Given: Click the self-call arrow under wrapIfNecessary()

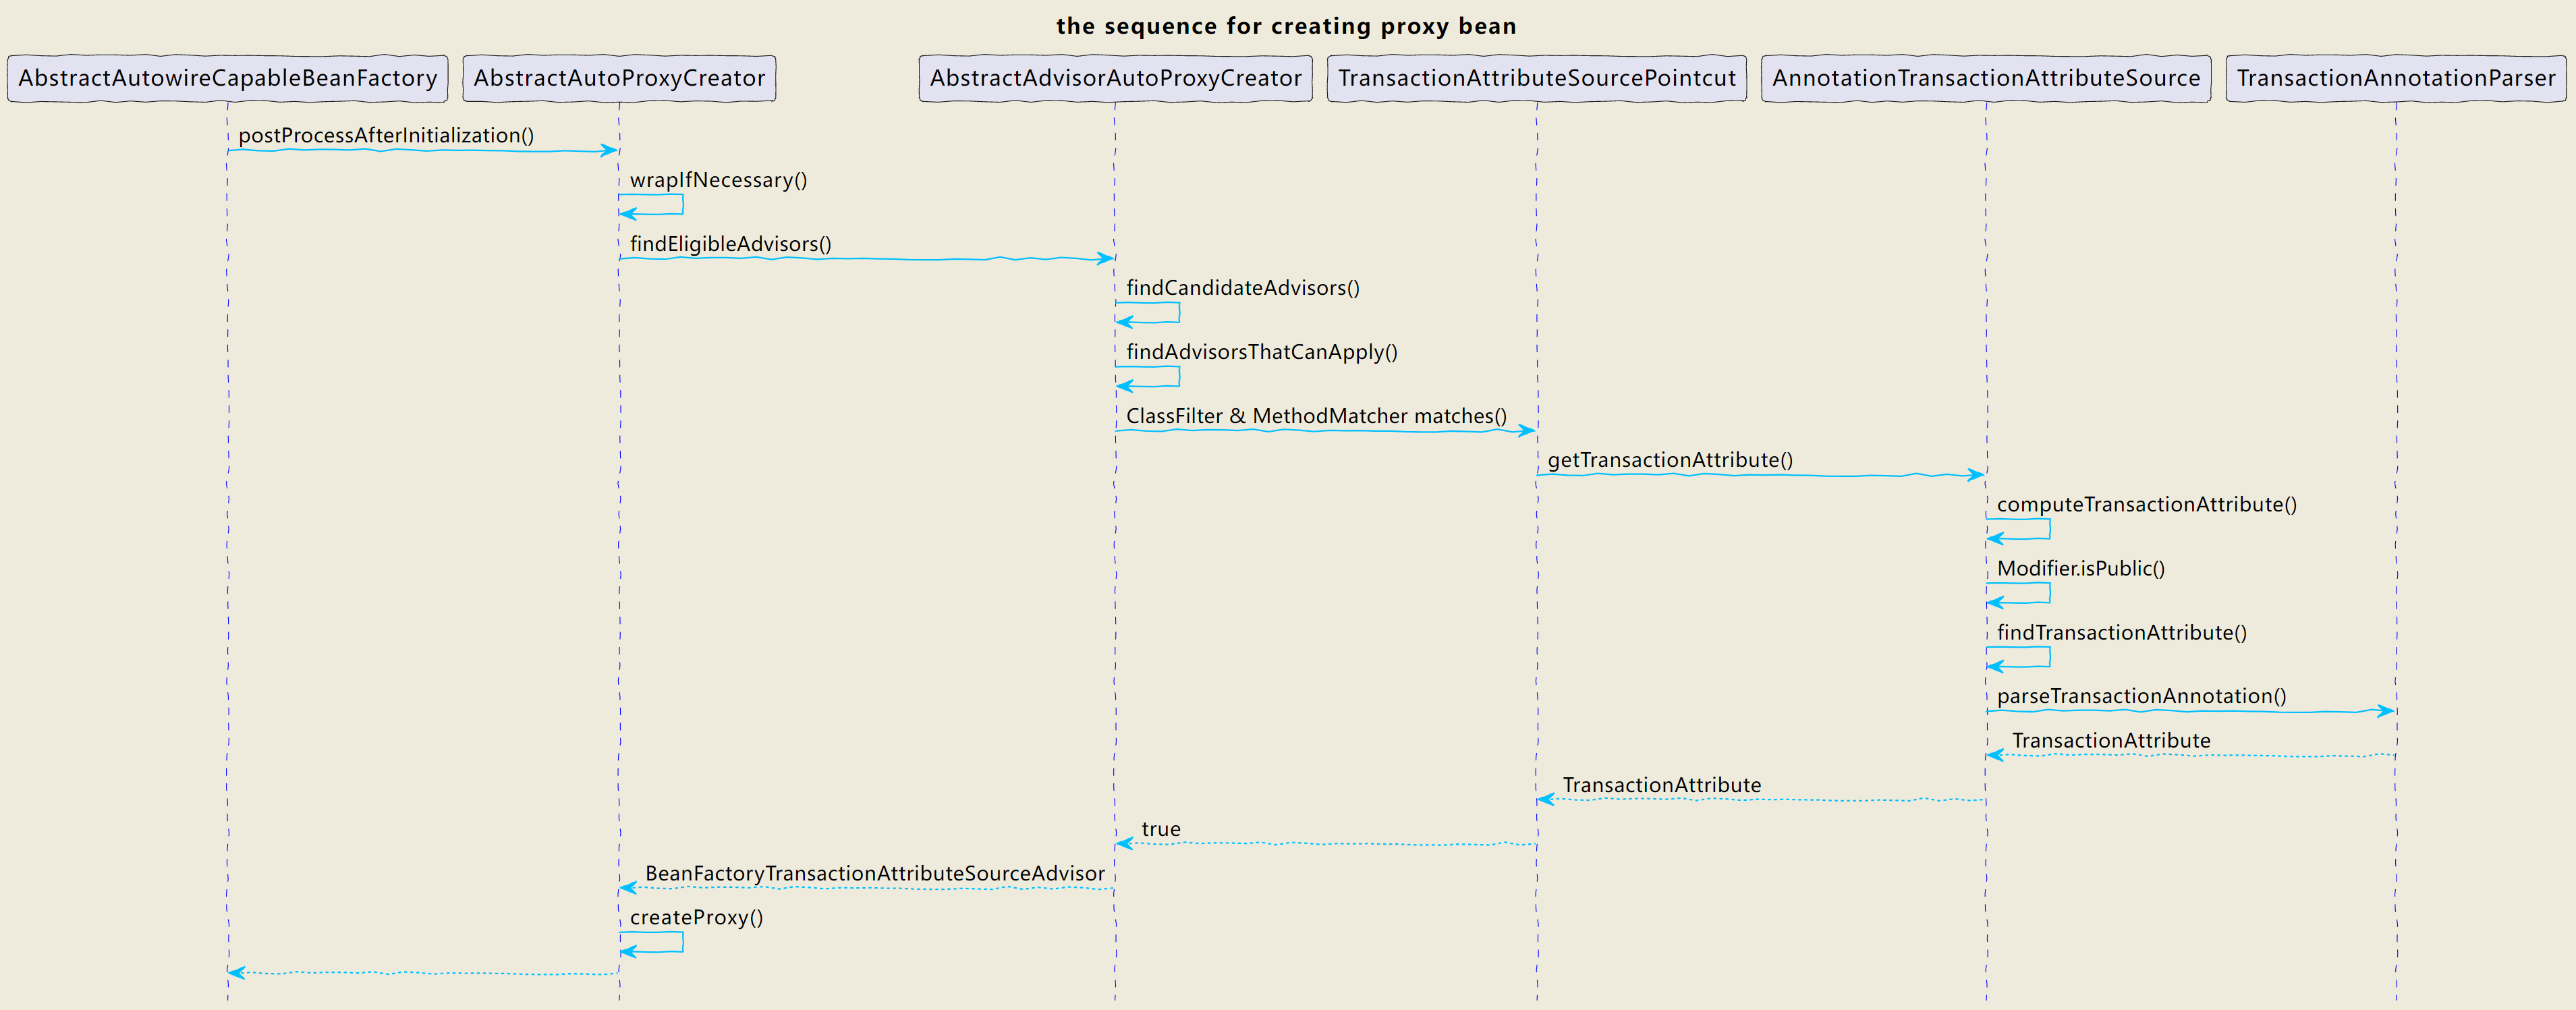Looking at the screenshot, I should [x=651, y=205].
